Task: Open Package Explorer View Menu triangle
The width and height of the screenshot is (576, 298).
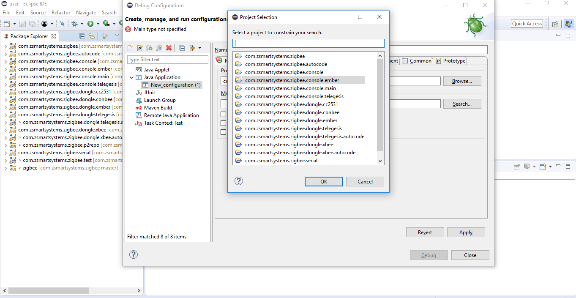Action: click(117, 35)
